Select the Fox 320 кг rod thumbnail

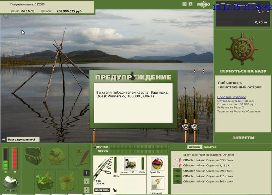(104, 169)
